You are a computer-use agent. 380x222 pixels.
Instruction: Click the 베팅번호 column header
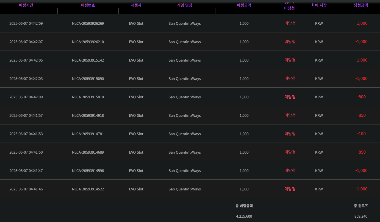[x=88, y=5]
